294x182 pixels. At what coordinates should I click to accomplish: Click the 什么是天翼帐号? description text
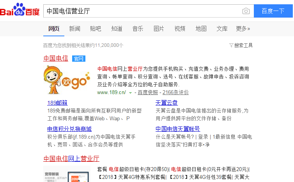click(204, 141)
